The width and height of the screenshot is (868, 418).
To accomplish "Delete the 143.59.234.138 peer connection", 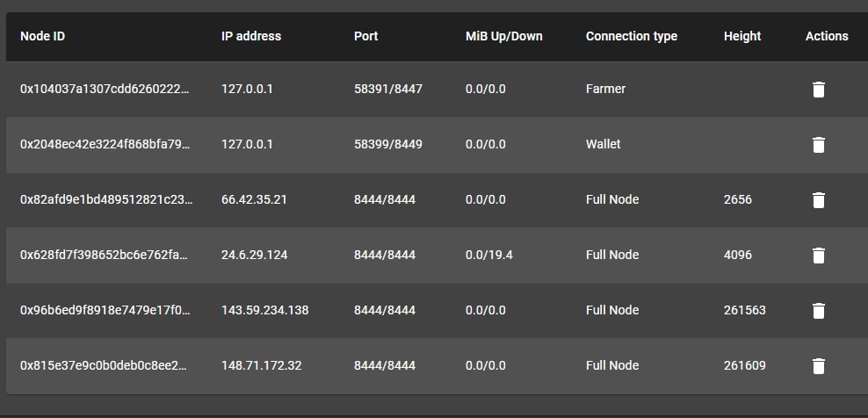I will 818,311.
